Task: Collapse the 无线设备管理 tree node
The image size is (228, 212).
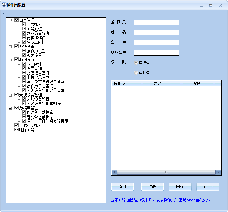Action: 10,95
